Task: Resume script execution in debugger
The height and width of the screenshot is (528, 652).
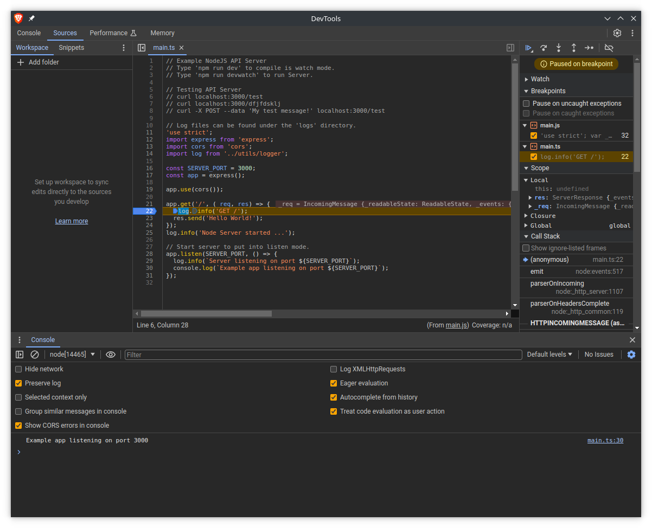Action: pyautogui.click(x=529, y=48)
